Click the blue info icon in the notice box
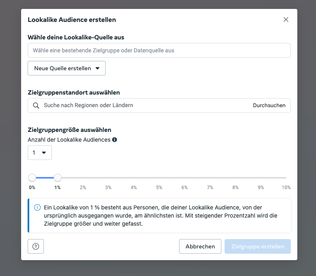Viewport: 316px width, 276px height. pyautogui.click(x=37, y=207)
